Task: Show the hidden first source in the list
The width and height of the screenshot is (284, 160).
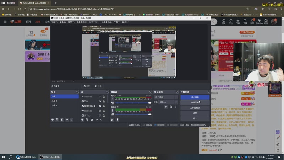Action: [100, 97]
